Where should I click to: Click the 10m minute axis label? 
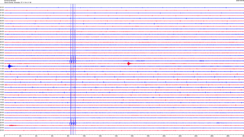84,136
